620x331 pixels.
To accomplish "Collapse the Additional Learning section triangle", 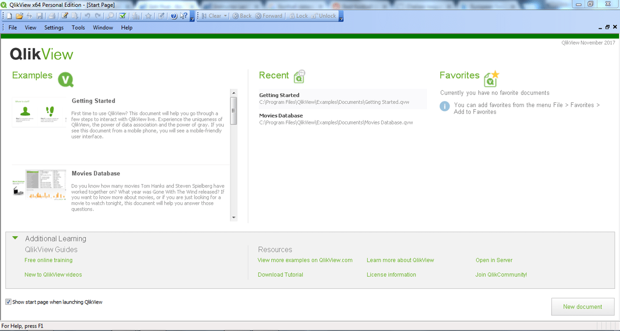I will (x=15, y=238).
